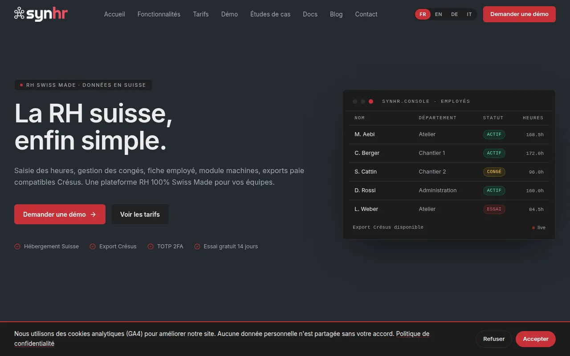This screenshot has width=570, height=356.
Task: Click the ACTIF badge for D. Rossi
Action: click(494, 190)
